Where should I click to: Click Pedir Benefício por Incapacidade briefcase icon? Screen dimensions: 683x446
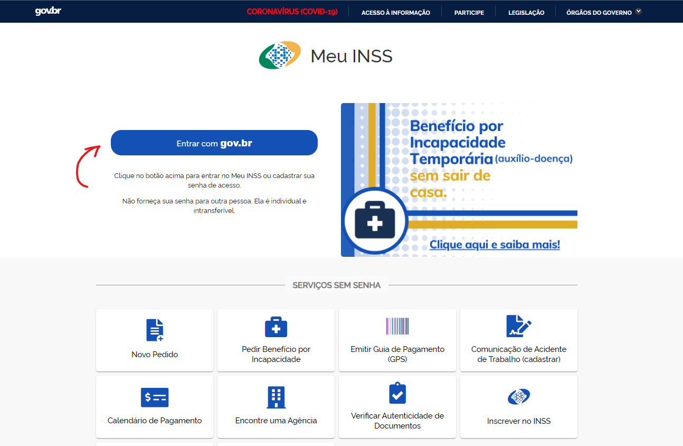[276, 327]
